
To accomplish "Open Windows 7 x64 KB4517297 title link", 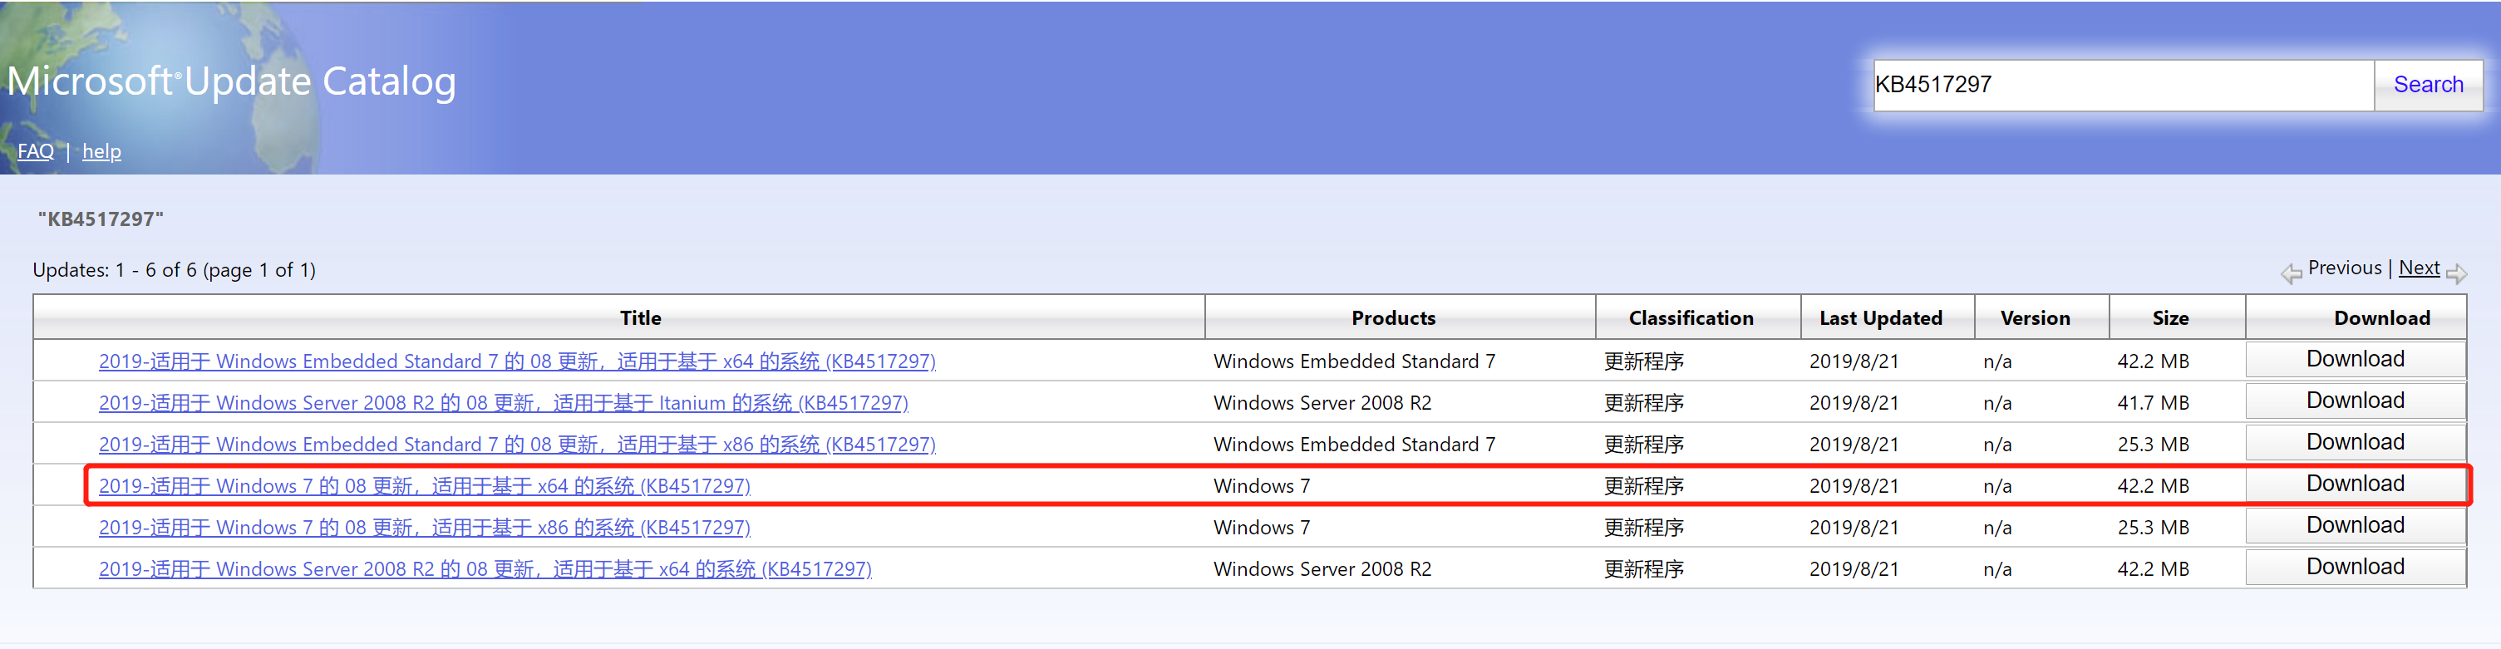I will click(424, 485).
